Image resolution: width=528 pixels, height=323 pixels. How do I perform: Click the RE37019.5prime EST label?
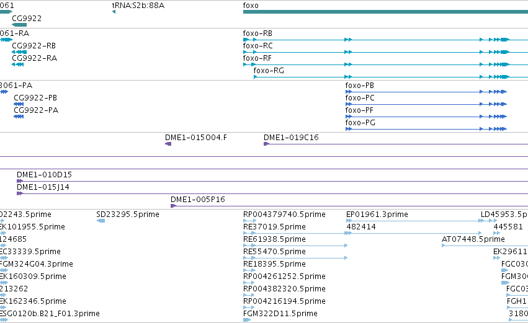pyautogui.click(x=274, y=227)
